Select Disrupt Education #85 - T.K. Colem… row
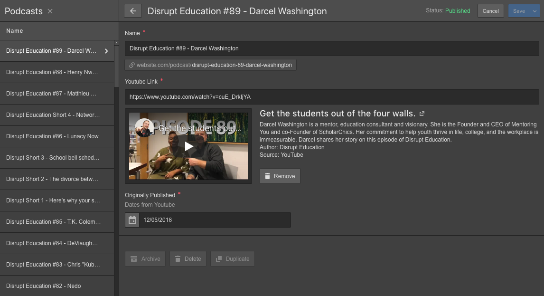The width and height of the screenshot is (544, 296). [x=57, y=222]
